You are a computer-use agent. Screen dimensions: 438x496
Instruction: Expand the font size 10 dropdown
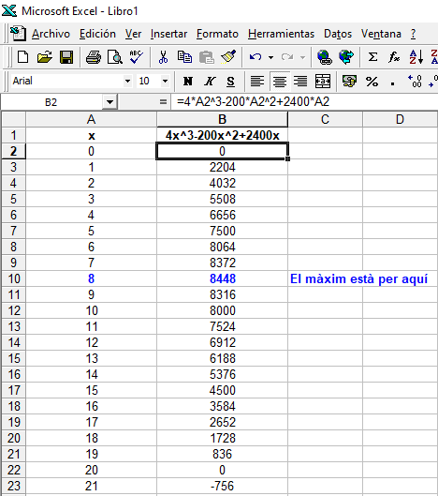click(x=165, y=82)
